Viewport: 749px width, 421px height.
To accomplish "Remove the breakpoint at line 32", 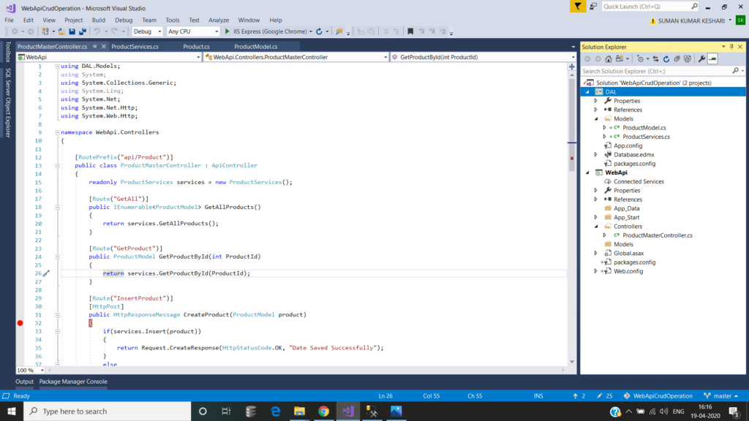I will tap(20, 323).
